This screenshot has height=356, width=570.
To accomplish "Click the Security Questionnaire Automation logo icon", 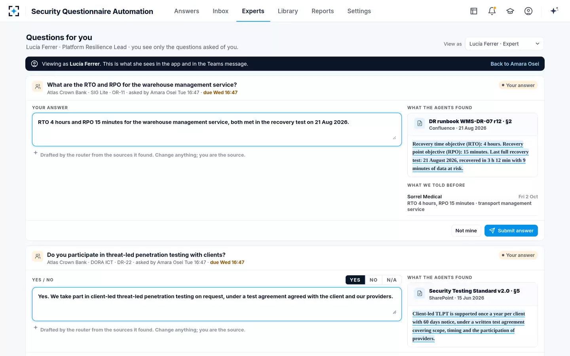I will (14, 11).
